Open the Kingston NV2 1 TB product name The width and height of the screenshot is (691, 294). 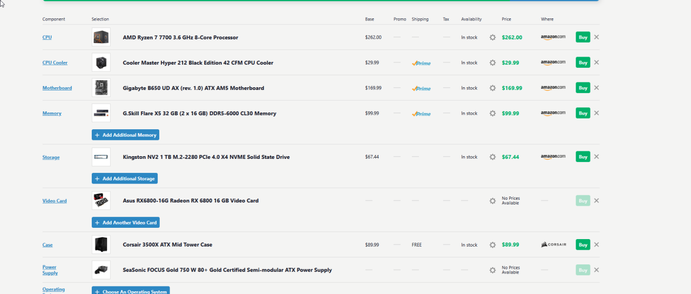[x=206, y=157]
